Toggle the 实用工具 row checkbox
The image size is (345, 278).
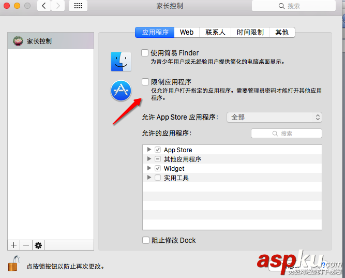(158, 178)
